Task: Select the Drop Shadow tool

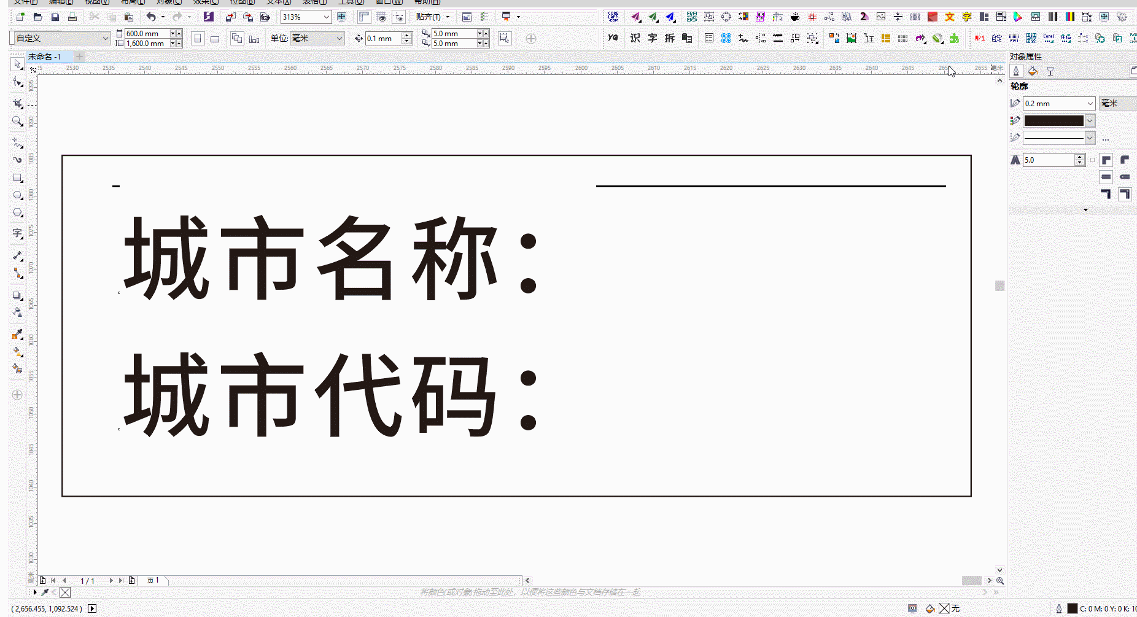Action: tap(17, 295)
